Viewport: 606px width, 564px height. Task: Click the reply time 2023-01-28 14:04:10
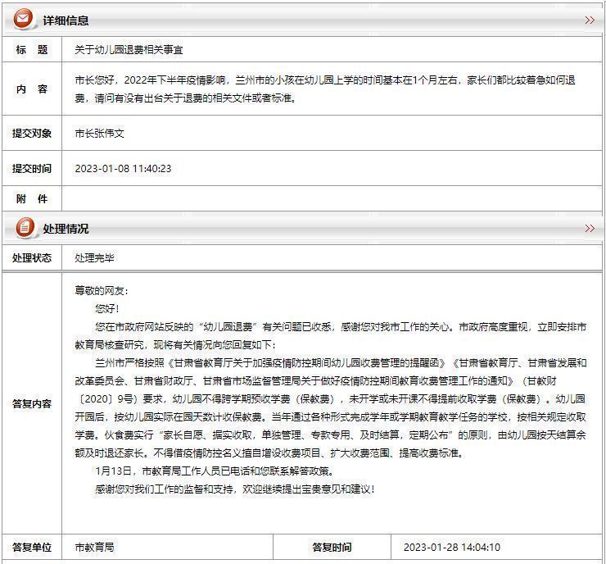[452, 547]
